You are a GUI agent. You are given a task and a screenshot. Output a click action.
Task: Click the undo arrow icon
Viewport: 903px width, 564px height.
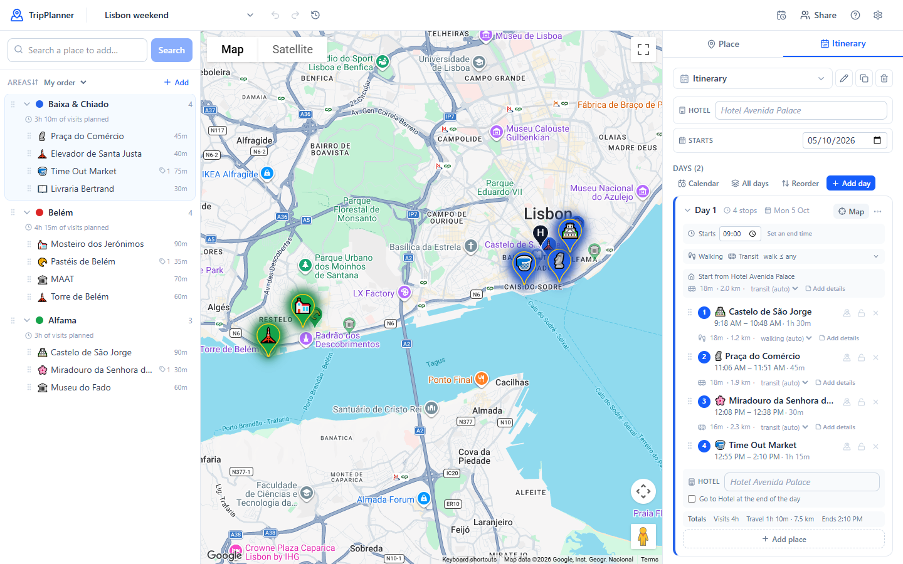point(275,15)
